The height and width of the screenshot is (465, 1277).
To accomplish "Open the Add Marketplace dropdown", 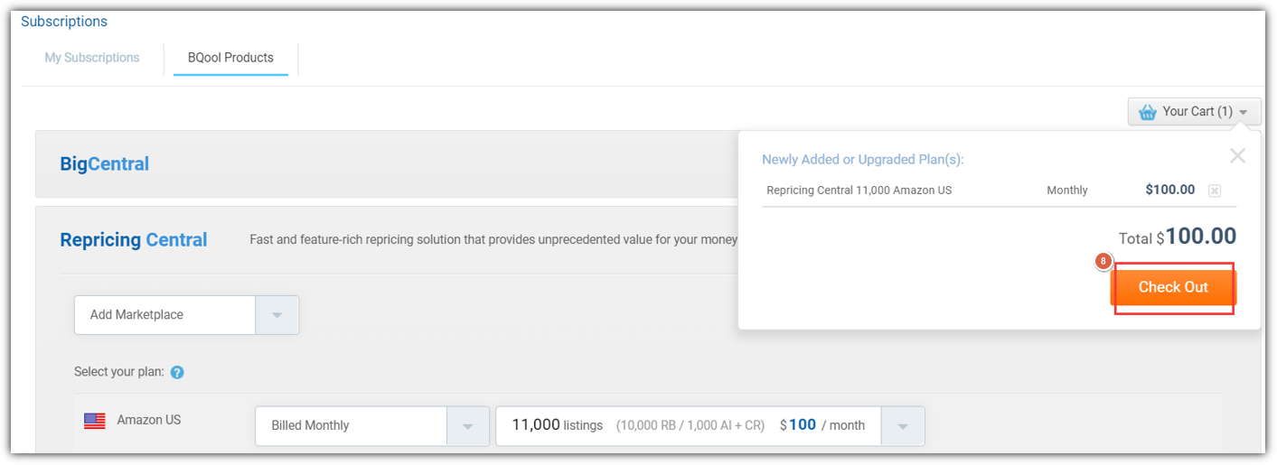I will click(186, 315).
